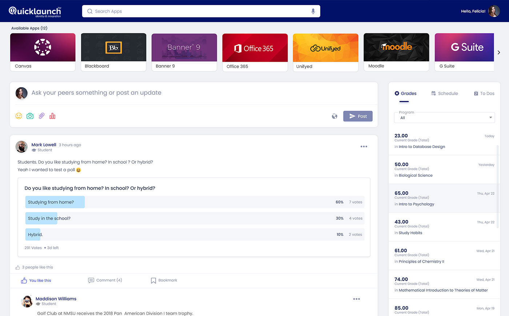Viewport: 509px width, 316px height.
Task: Toggle the 'You like this' thumbs-up
Action: [x=36, y=280]
